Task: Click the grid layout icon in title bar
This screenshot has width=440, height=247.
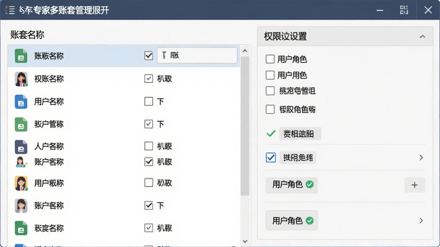Action: (x=404, y=10)
